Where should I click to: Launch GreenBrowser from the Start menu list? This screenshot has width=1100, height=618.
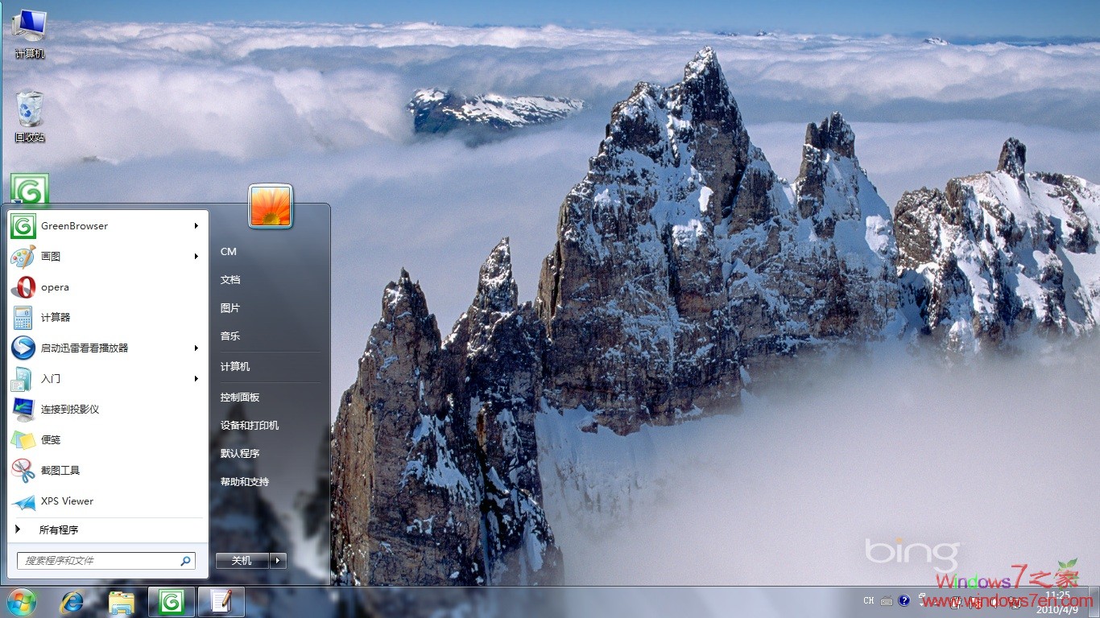click(x=106, y=226)
